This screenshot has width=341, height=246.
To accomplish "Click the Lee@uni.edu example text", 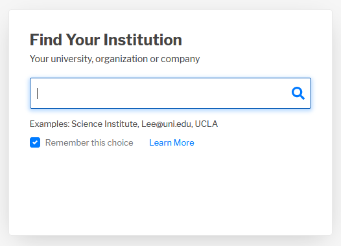I will (167, 124).
